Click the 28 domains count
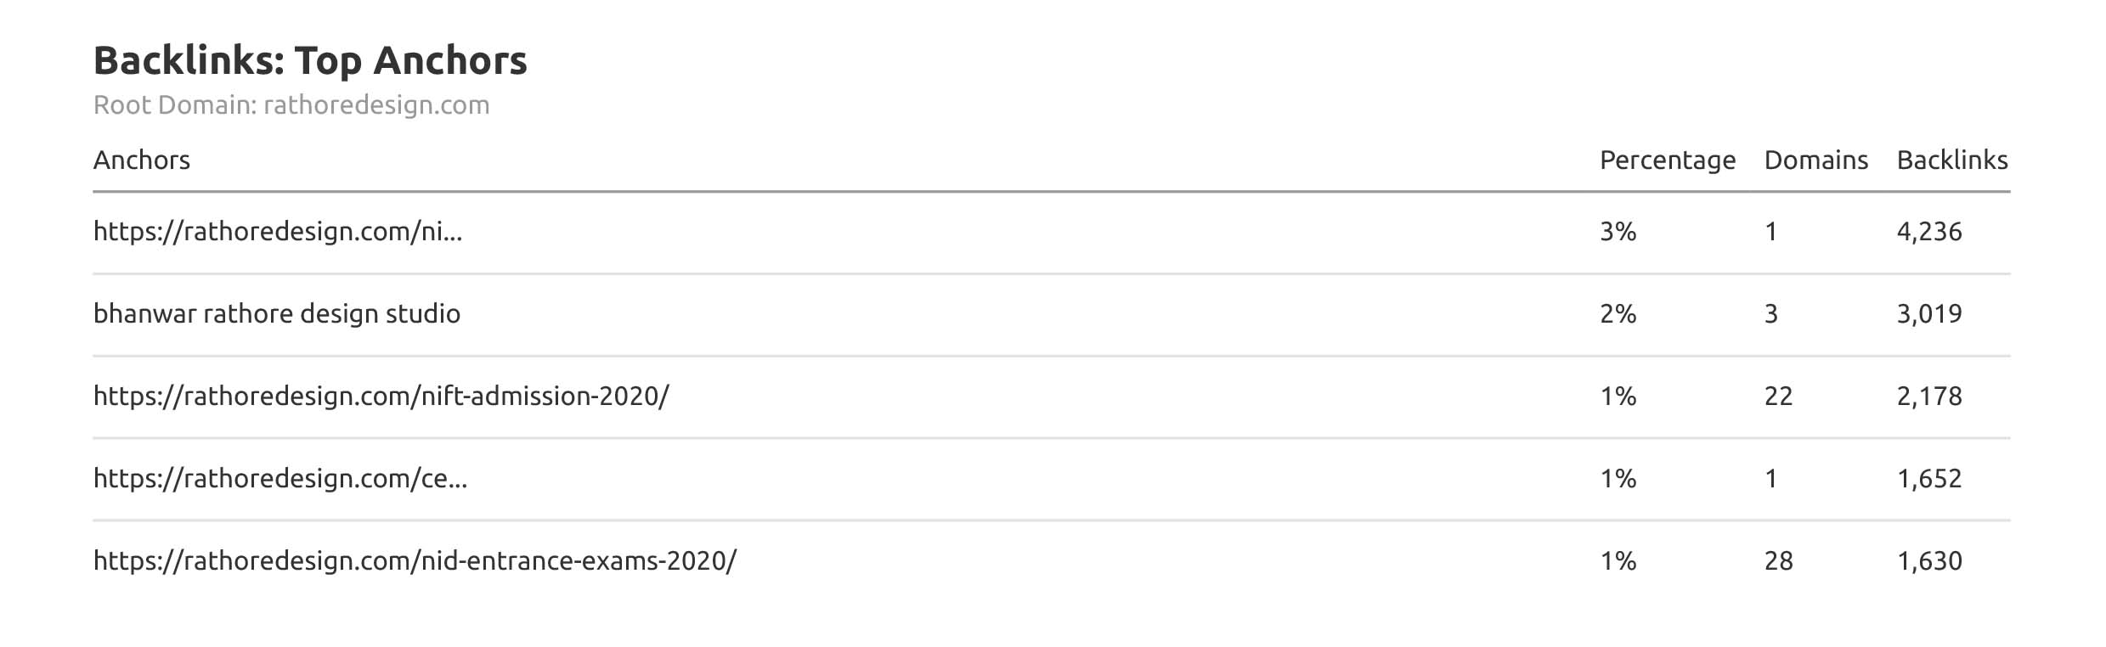This screenshot has height=647, width=2106. 1778,561
